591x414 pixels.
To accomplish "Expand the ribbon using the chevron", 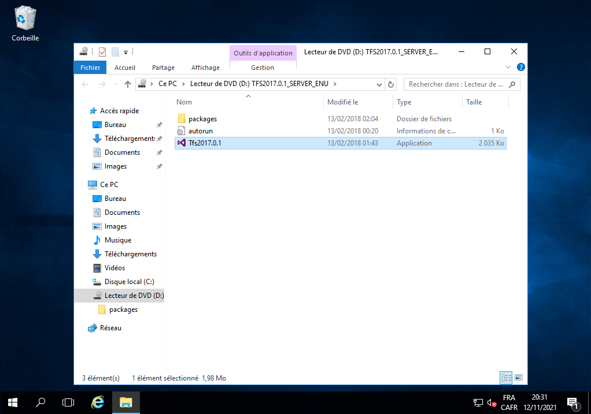I will (509, 67).
